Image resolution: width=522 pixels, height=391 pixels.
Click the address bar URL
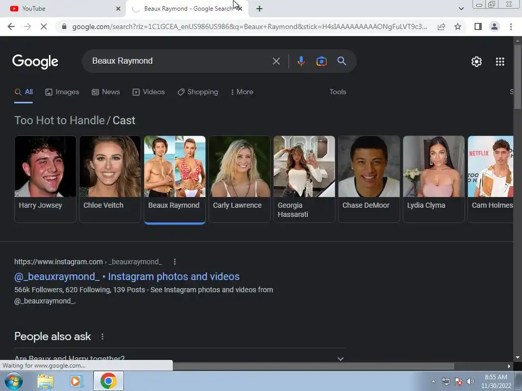click(250, 26)
